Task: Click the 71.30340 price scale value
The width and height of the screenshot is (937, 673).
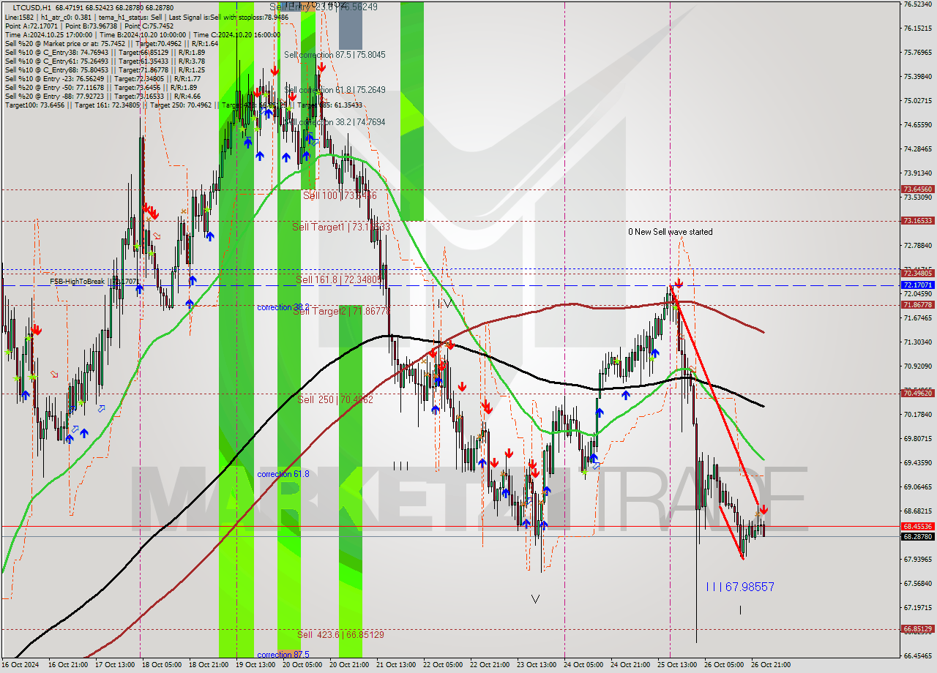Action: pyautogui.click(x=917, y=342)
